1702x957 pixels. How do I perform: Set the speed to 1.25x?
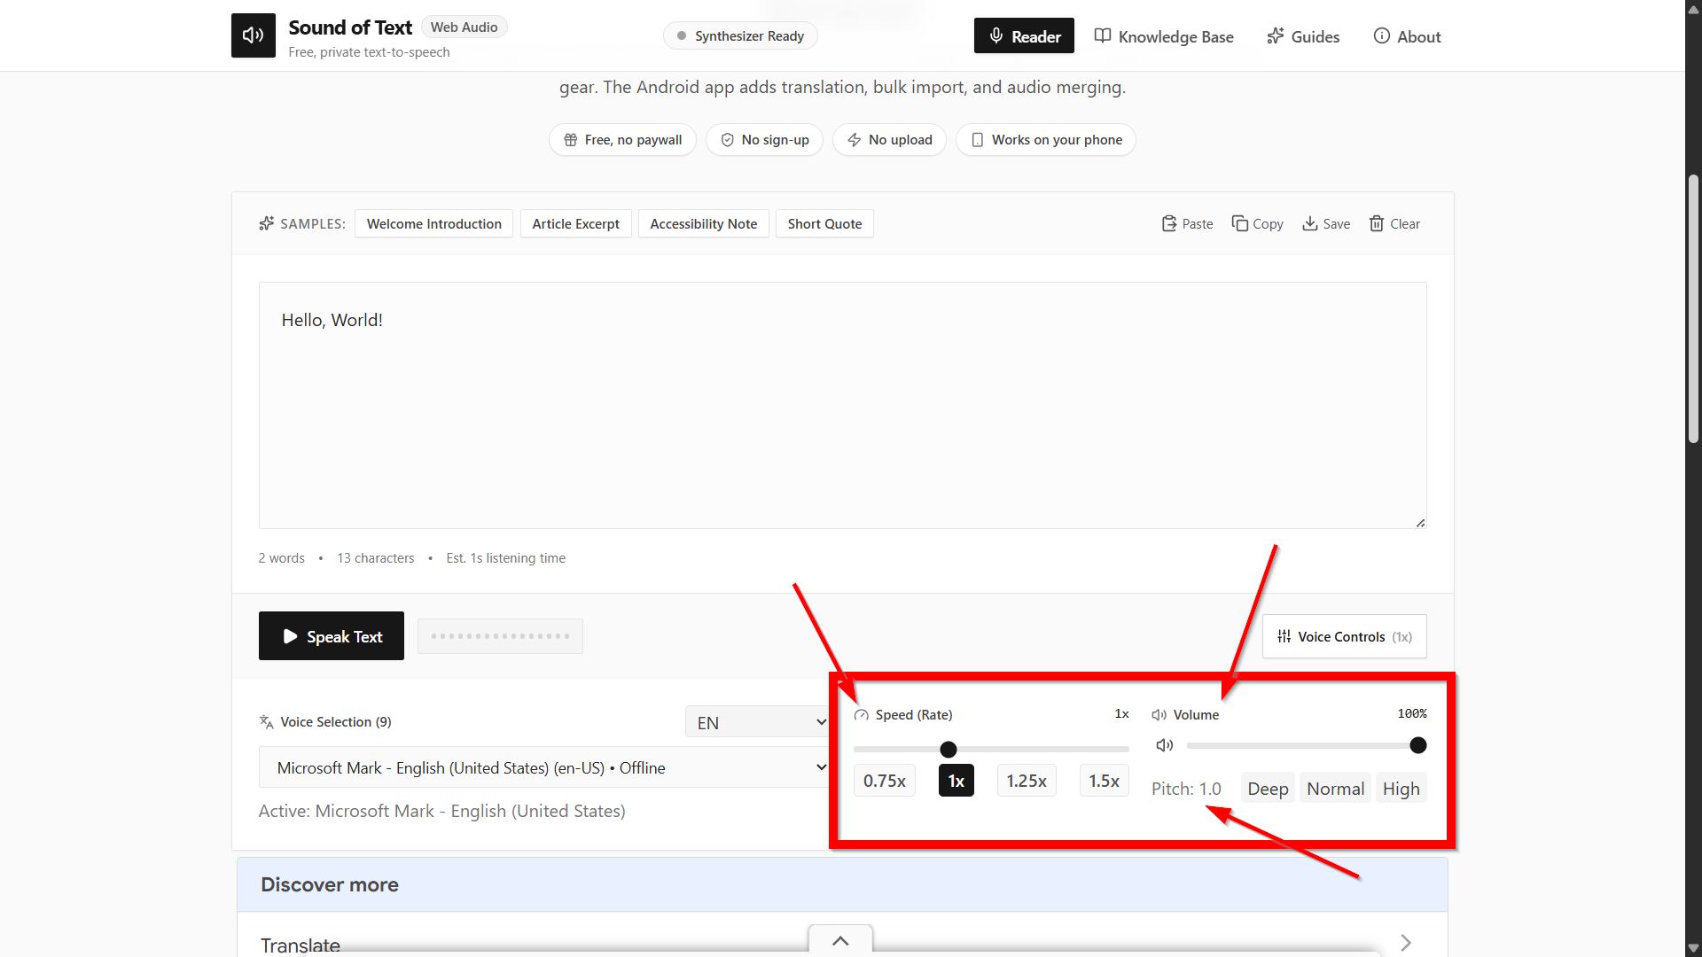(1027, 781)
